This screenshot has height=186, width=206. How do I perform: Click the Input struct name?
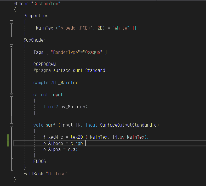pos(57,95)
